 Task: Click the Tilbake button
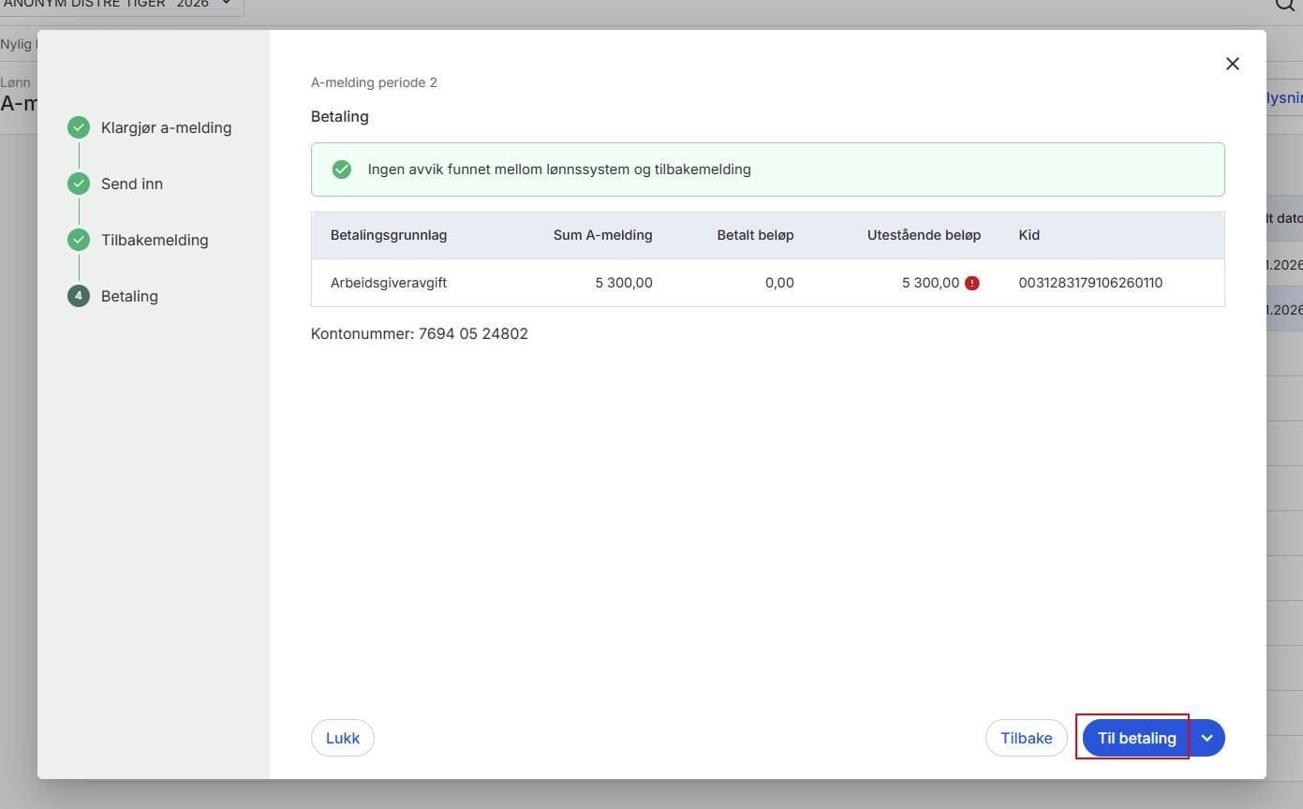click(1026, 738)
